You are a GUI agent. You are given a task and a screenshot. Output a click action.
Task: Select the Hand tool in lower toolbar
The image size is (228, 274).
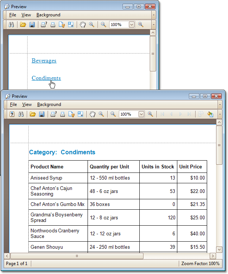tap(92, 114)
